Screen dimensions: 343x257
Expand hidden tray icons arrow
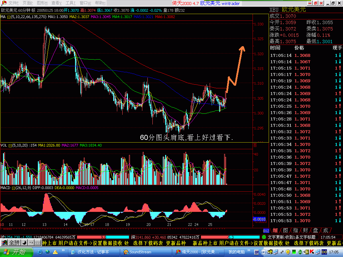[x=264, y=252]
